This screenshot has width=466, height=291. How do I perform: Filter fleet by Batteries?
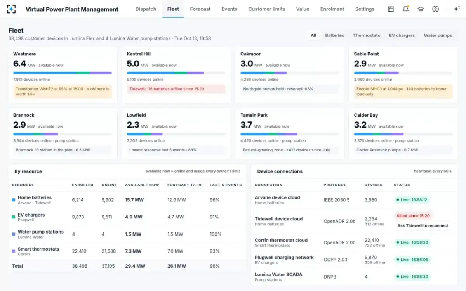(x=334, y=35)
